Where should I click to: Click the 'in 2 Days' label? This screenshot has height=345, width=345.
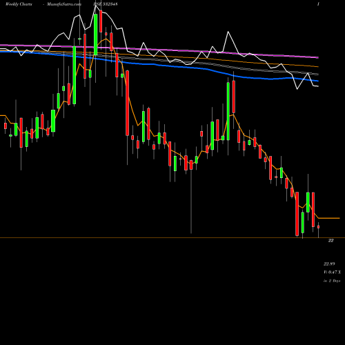pyautogui.click(x=332, y=281)
